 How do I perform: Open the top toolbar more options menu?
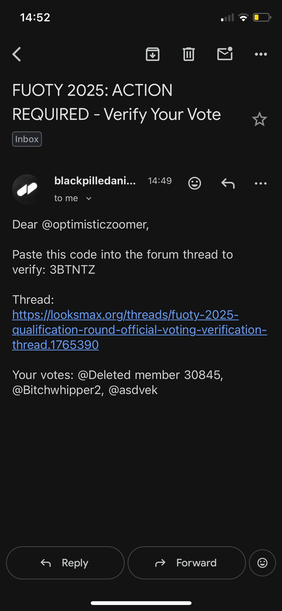point(261,54)
